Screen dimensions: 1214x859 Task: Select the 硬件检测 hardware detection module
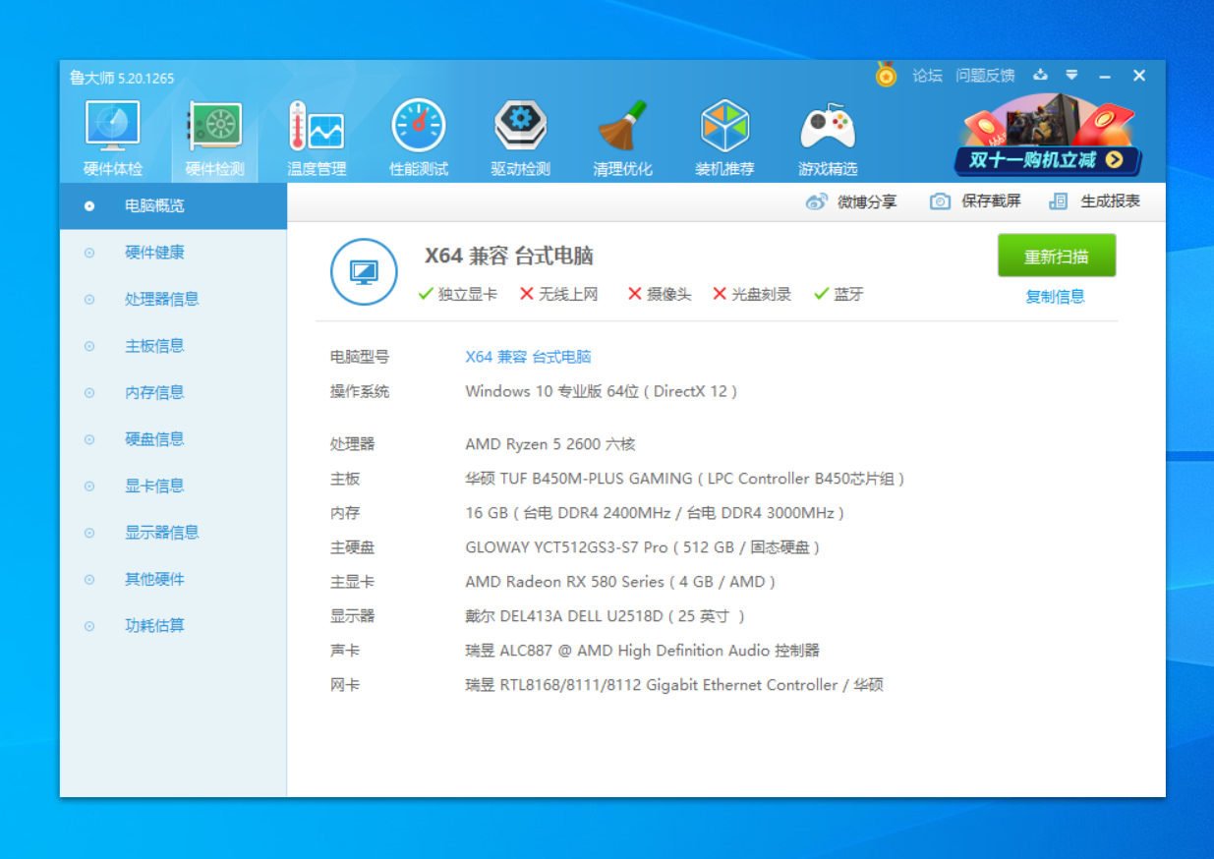tap(215, 140)
